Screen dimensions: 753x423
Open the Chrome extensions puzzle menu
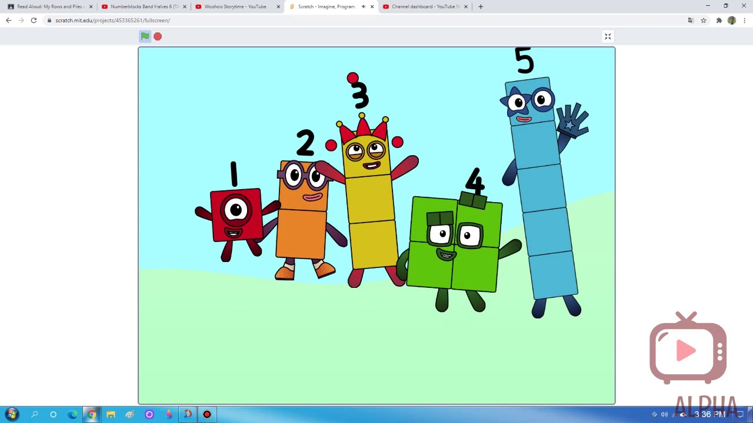(719, 21)
